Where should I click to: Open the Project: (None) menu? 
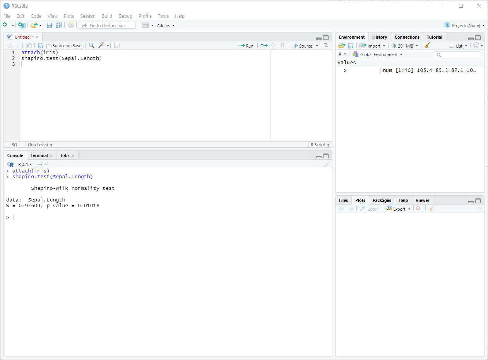click(464, 26)
